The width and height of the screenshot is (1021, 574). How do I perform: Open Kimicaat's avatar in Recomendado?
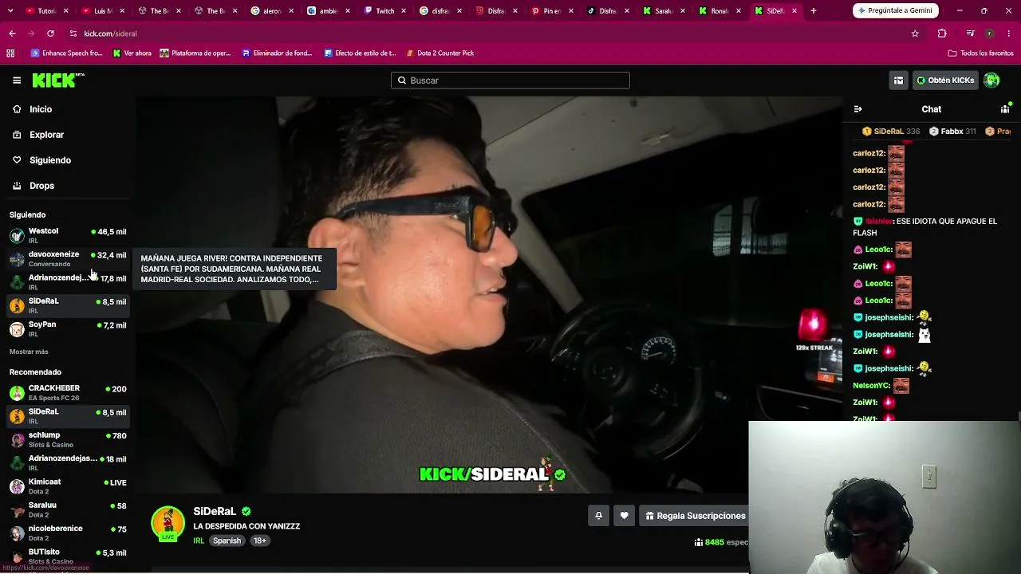click(x=17, y=486)
